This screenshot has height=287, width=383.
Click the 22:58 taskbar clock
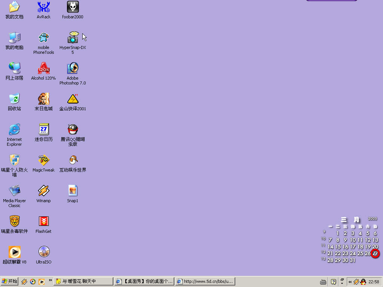point(374,282)
